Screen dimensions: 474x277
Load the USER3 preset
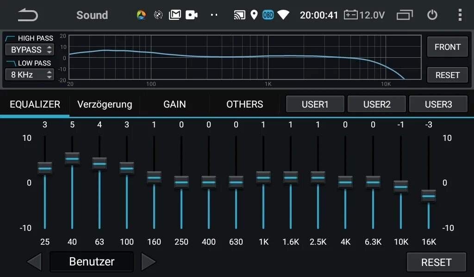(x=438, y=104)
